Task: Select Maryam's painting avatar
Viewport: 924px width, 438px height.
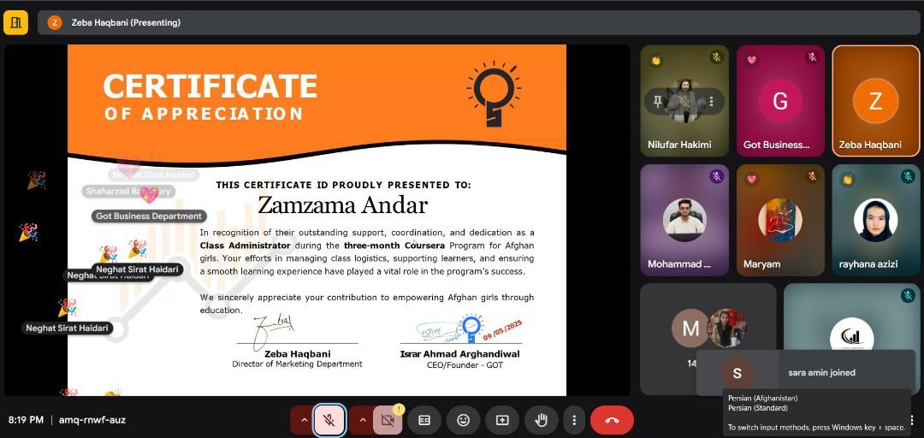Action: coord(780,220)
